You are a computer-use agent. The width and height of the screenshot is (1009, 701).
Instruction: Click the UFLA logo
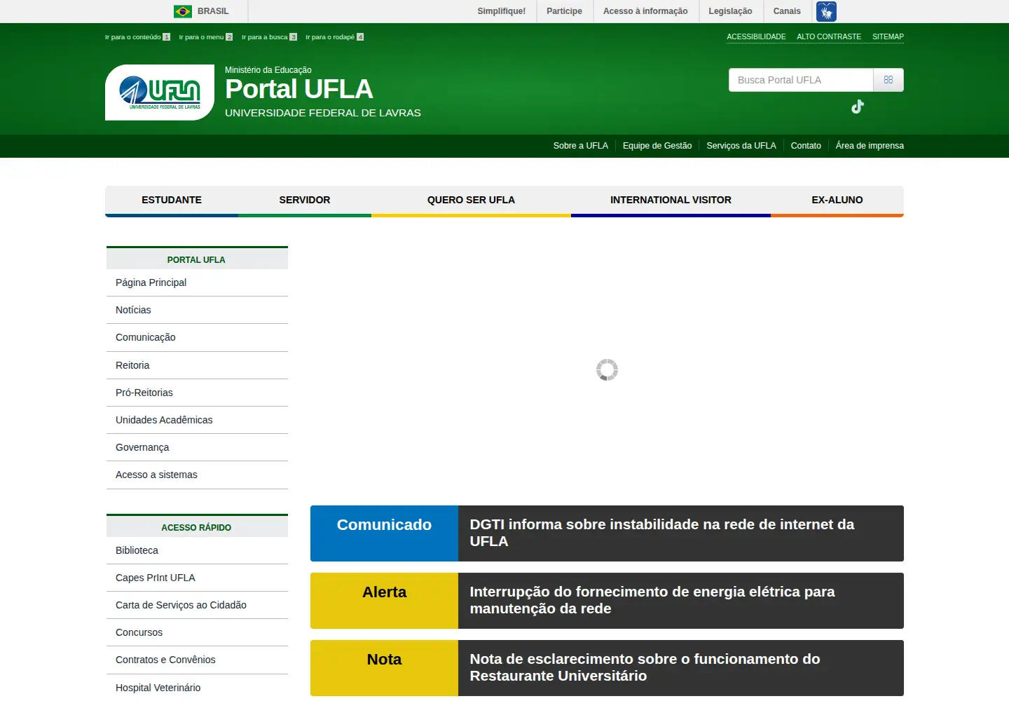pyautogui.click(x=160, y=93)
